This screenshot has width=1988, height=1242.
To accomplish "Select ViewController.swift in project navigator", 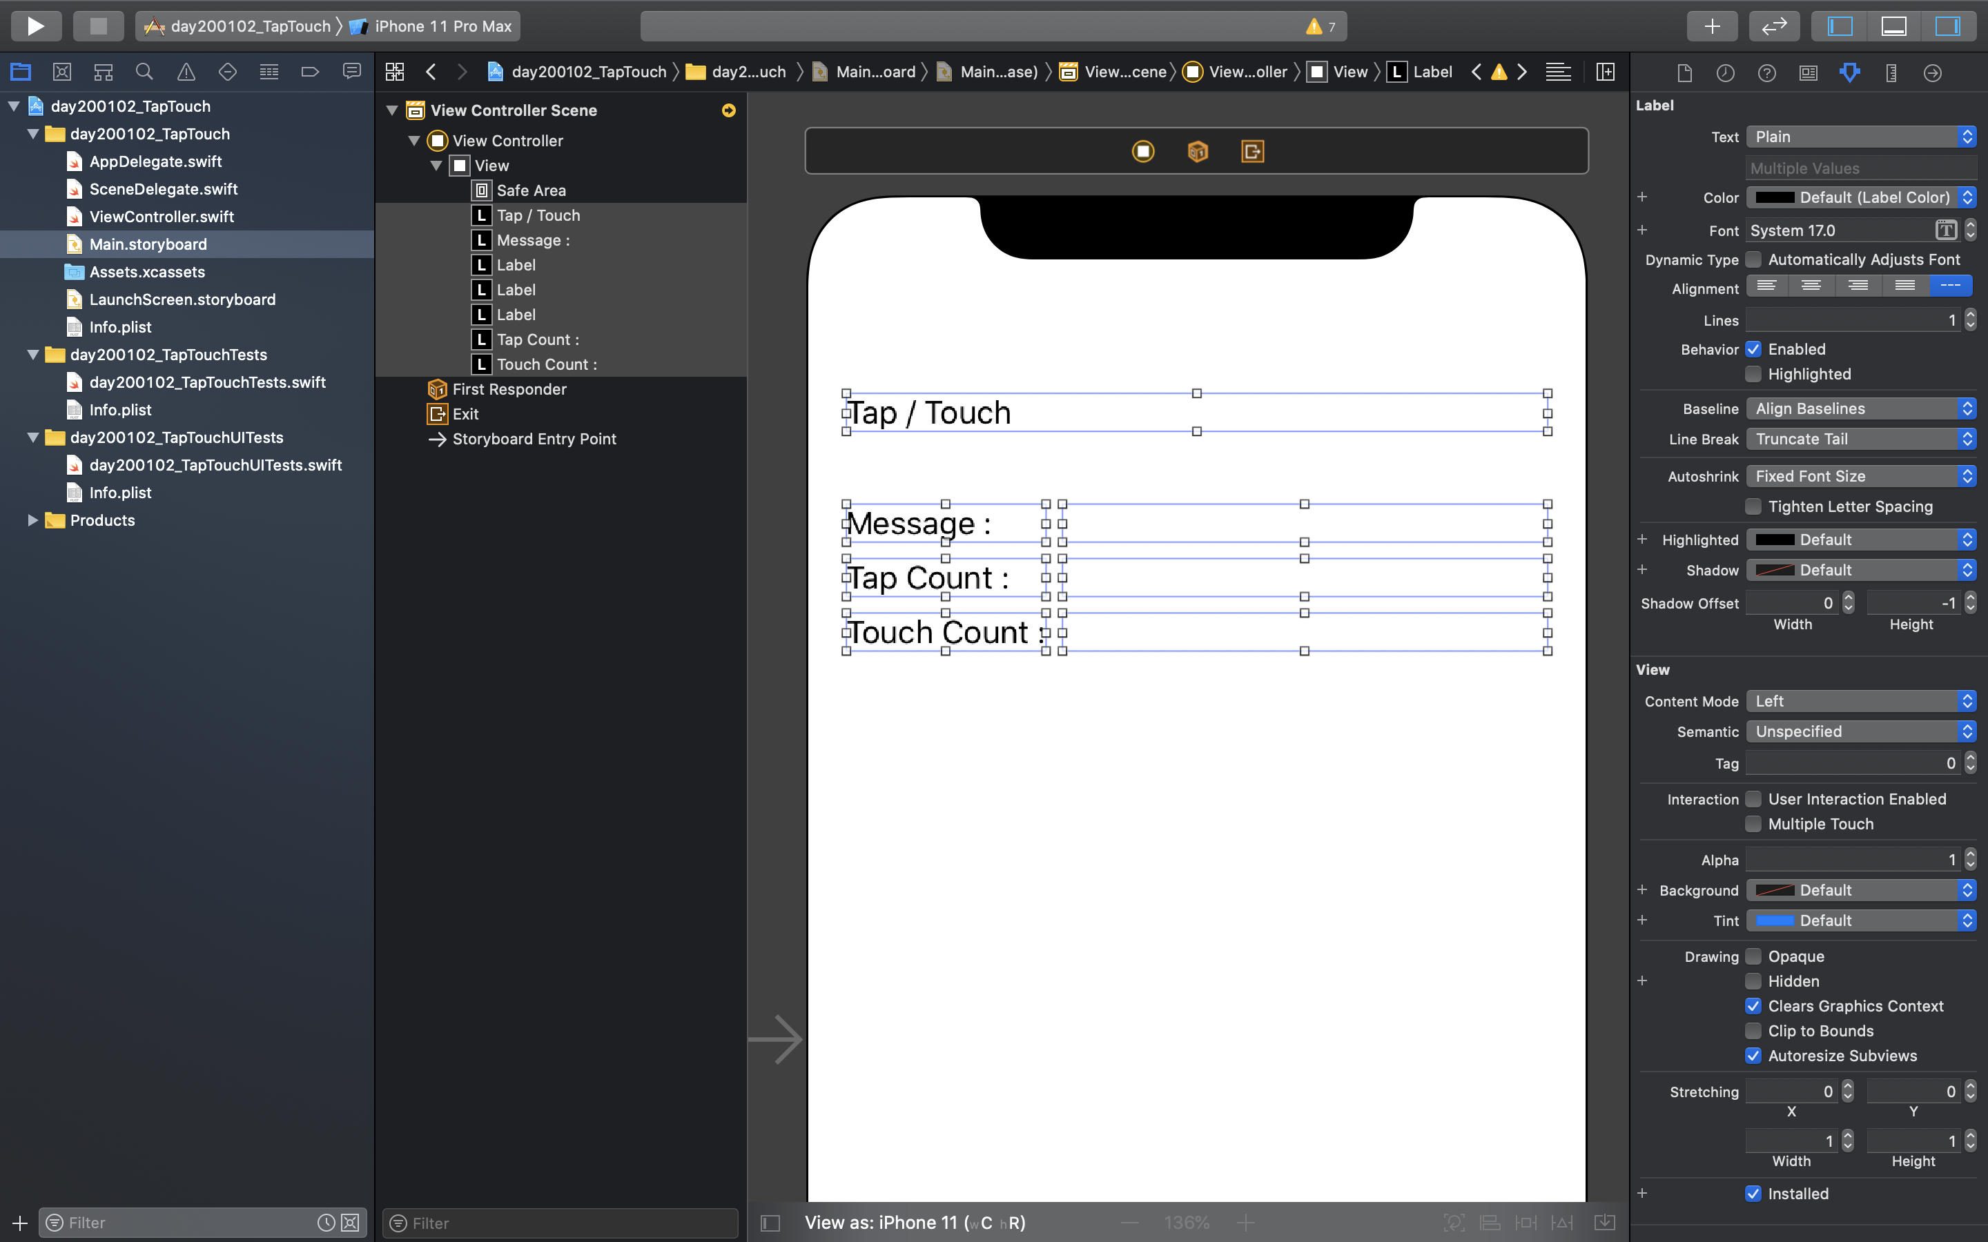I will (x=161, y=217).
